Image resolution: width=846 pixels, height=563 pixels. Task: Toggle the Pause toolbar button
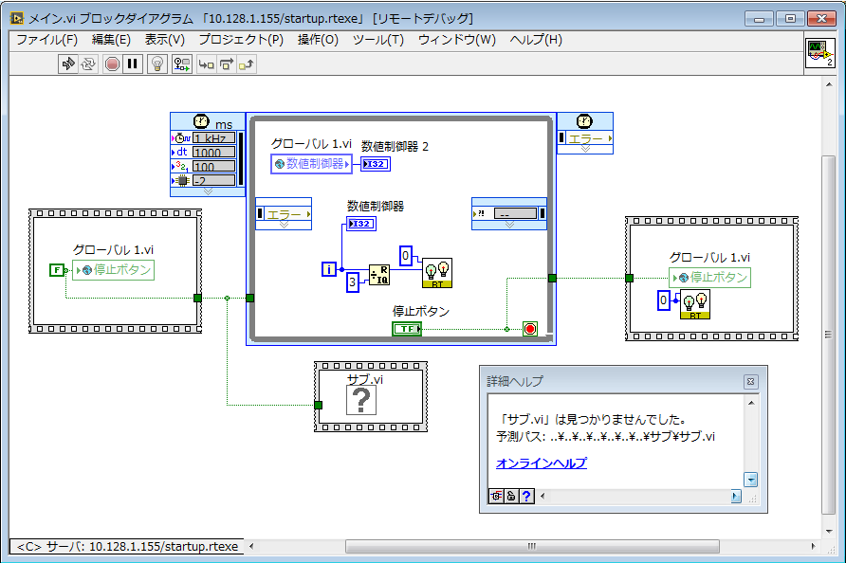(x=132, y=64)
